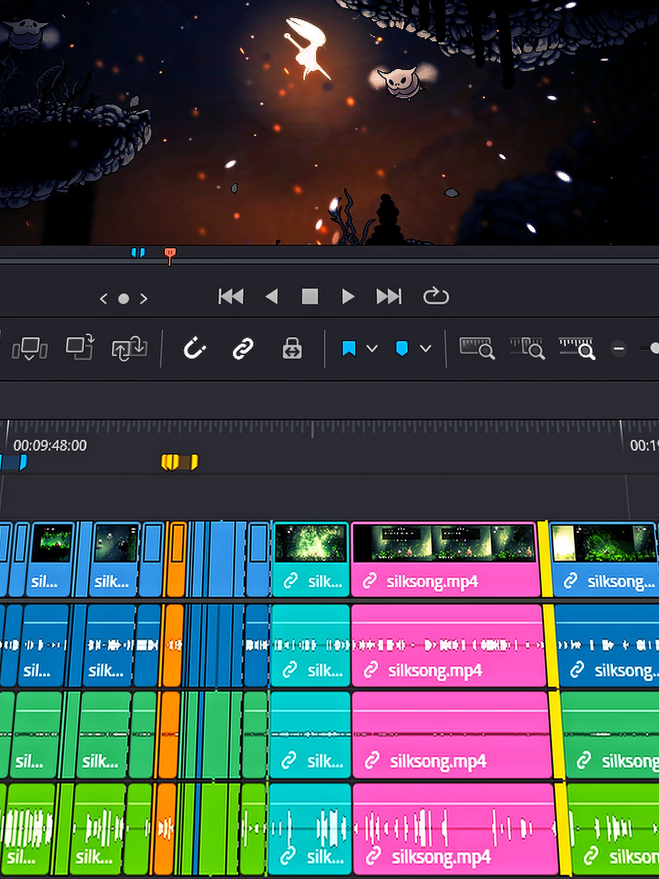Stop playback
Screen dimensions: 659x879
310,297
